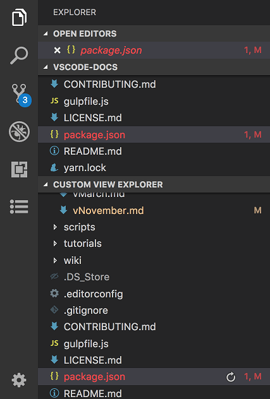Click the git icon beside .gitignore

point(54,310)
